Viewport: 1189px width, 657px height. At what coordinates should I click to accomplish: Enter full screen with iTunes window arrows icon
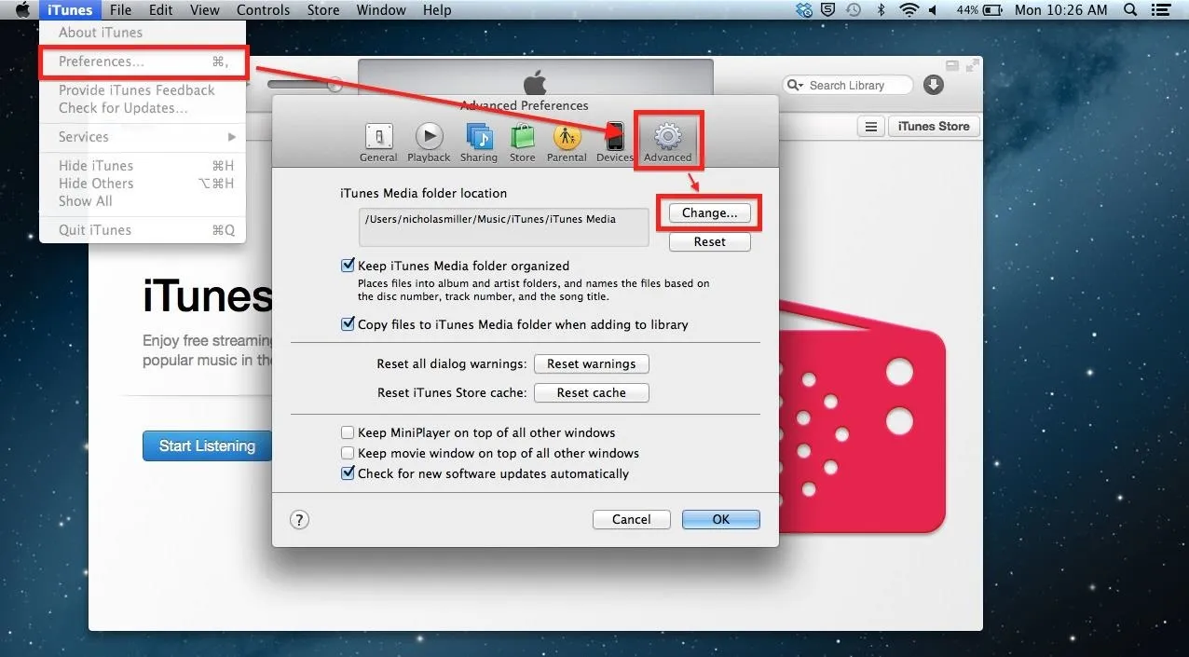click(973, 65)
